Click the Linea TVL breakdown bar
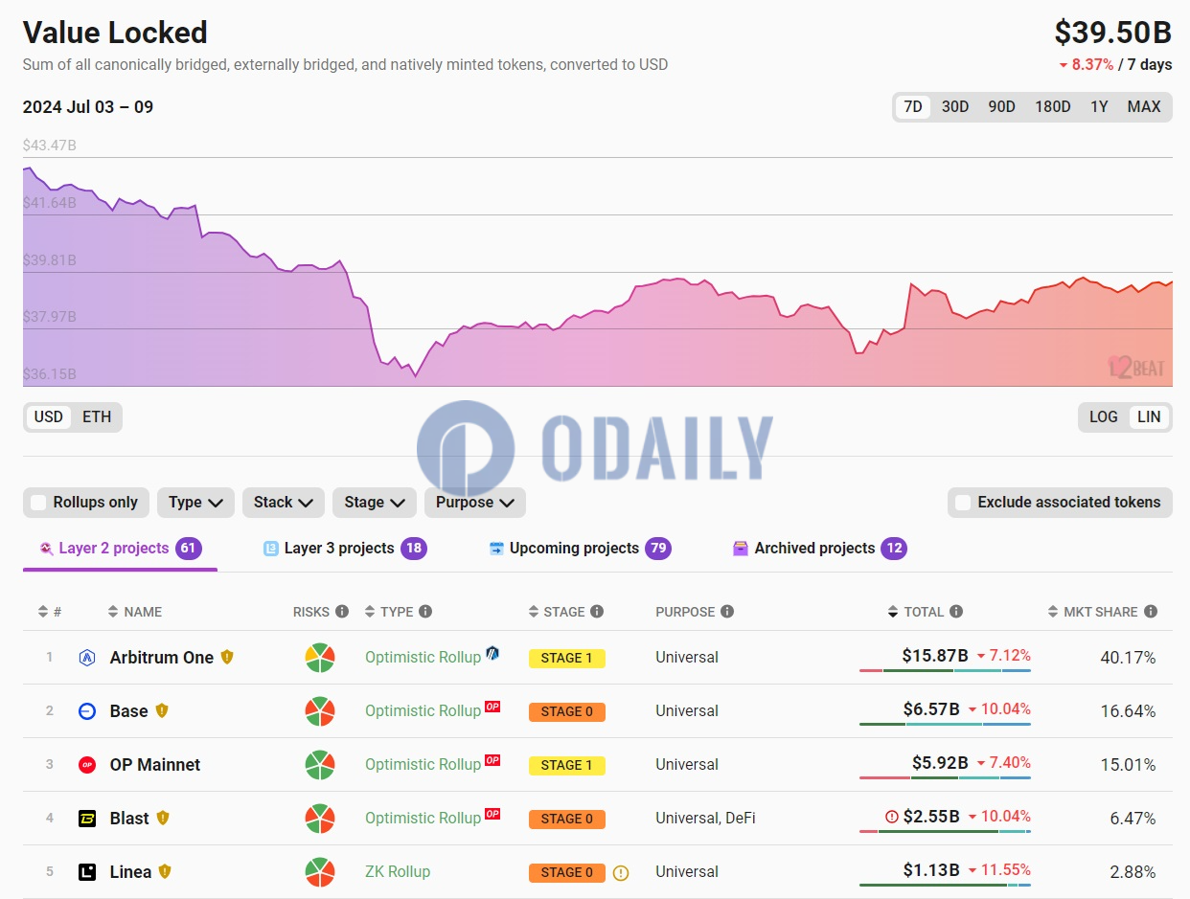1190x899 pixels. pos(945,886)
